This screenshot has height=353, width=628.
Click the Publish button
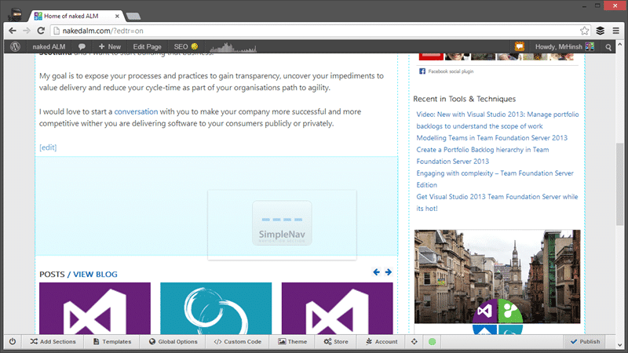coord(585,341)
